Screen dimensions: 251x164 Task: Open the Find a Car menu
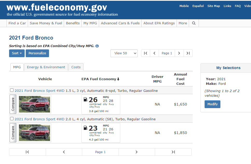click(x=17, y=23)
